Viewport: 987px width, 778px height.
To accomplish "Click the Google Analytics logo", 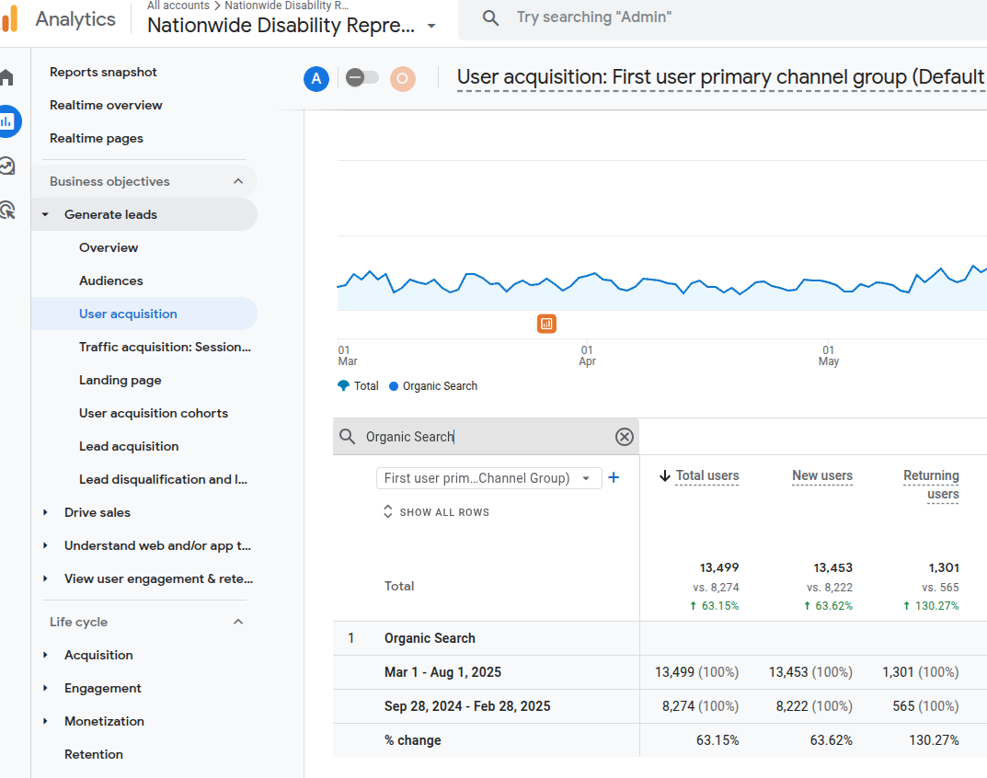I will point(9,19).
